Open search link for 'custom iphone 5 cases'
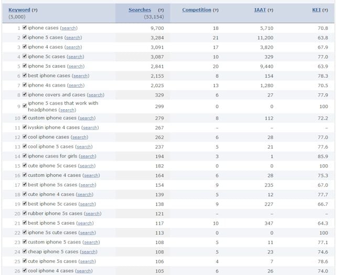The image size is (341, 275). tap(91, 242)
